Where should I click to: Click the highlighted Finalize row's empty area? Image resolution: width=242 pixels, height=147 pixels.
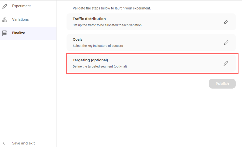tap(40, 33)
